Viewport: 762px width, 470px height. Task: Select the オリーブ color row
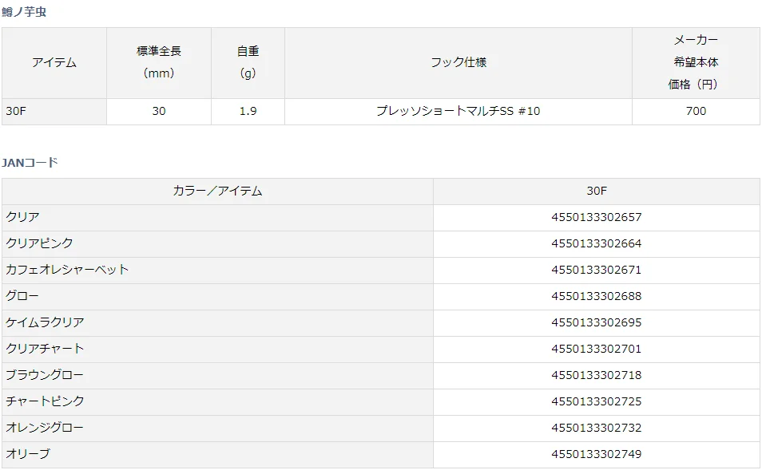[28, 454]
